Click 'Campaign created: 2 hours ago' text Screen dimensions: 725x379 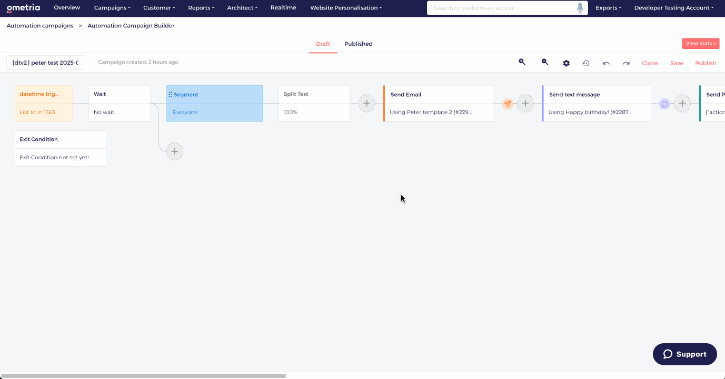pos(138,62)
